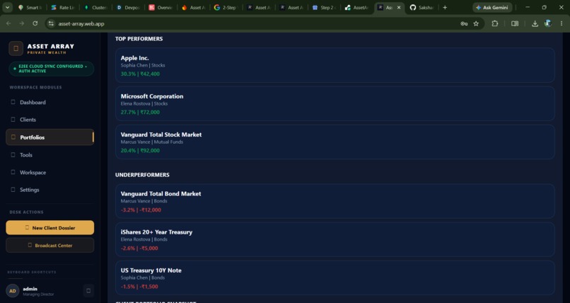Screen dimensions: 570x303
Task: Expand the tab search dropdown
Action: click(7, 7)
